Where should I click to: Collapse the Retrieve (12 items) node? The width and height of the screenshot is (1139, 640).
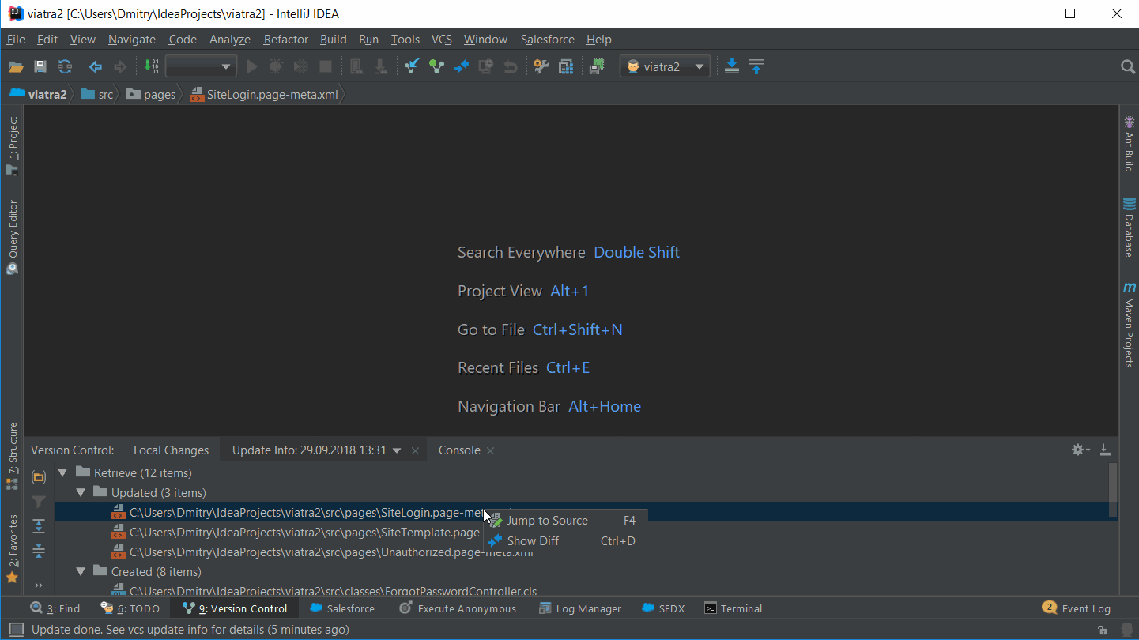[63, 473]
